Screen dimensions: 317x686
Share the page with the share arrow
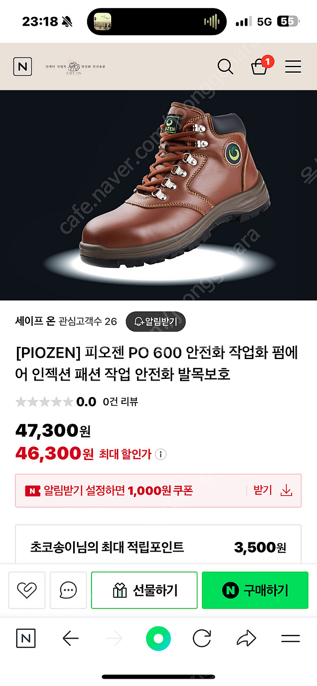(246, 638)
